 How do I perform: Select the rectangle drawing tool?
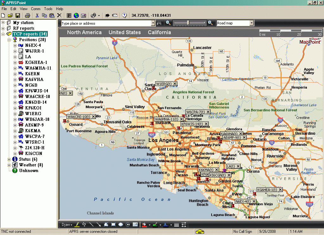(x=113, y=225)
